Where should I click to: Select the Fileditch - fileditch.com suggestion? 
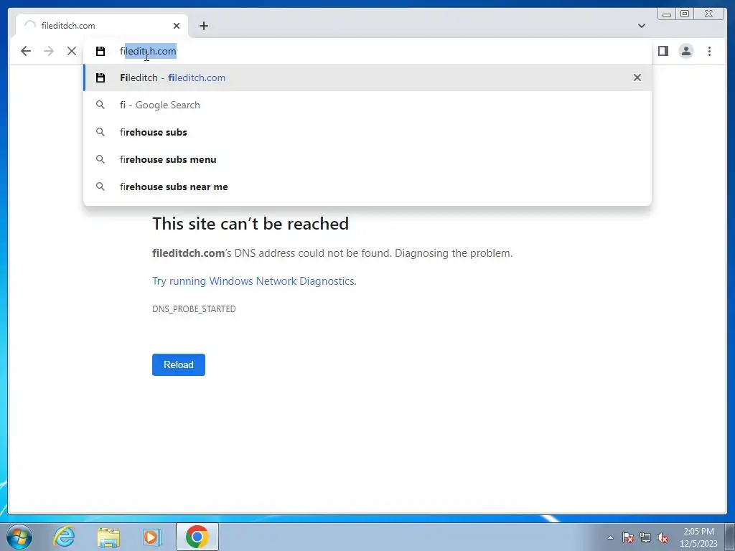(x=367, y=77)
